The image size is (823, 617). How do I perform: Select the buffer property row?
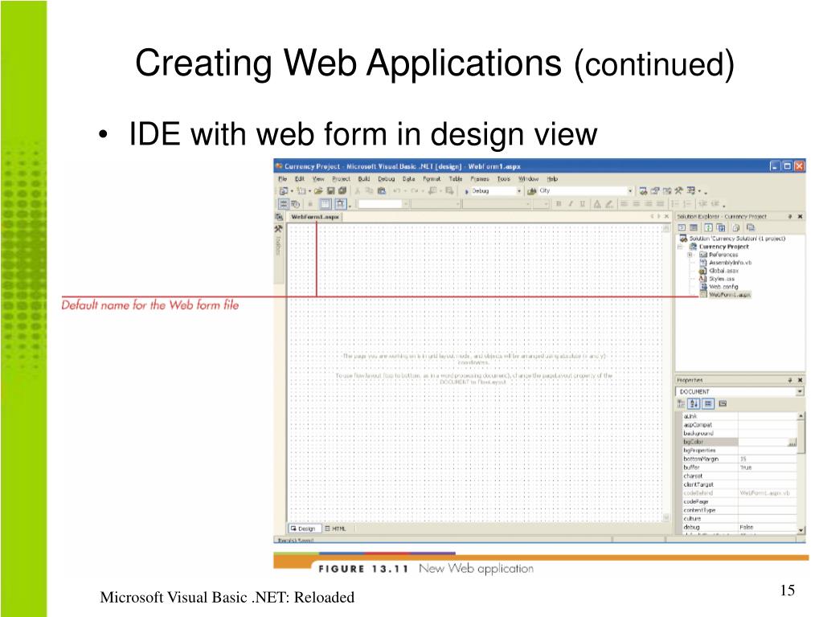[x=739, y=467]
